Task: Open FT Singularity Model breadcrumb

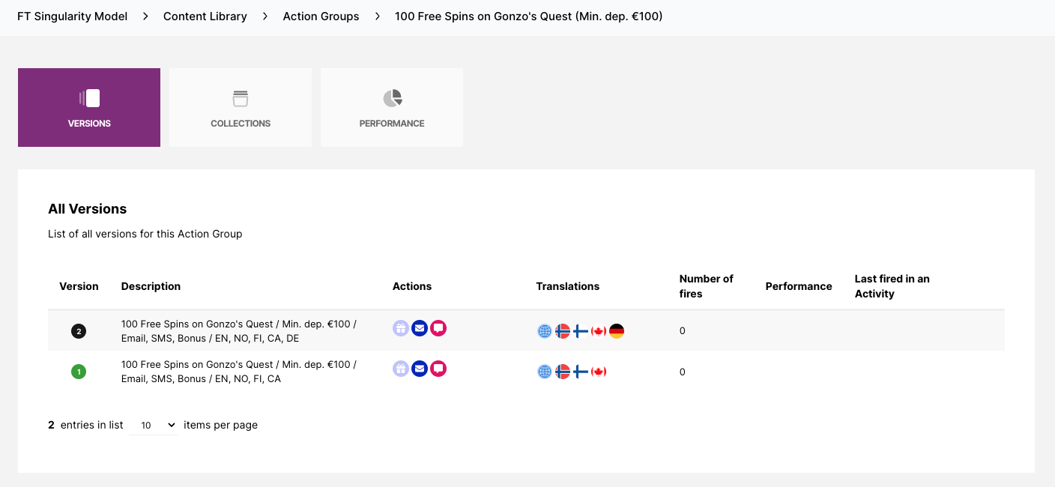Action: pyautogui.click(x=73, y=16)
